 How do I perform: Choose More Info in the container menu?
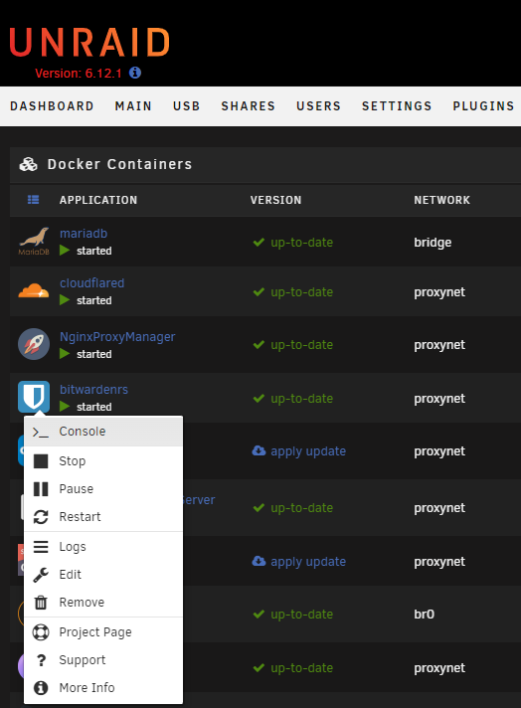[103, 688]
